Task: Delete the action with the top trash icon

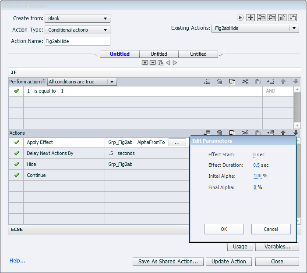Action: pyautogui.click(x=282, y=18)
